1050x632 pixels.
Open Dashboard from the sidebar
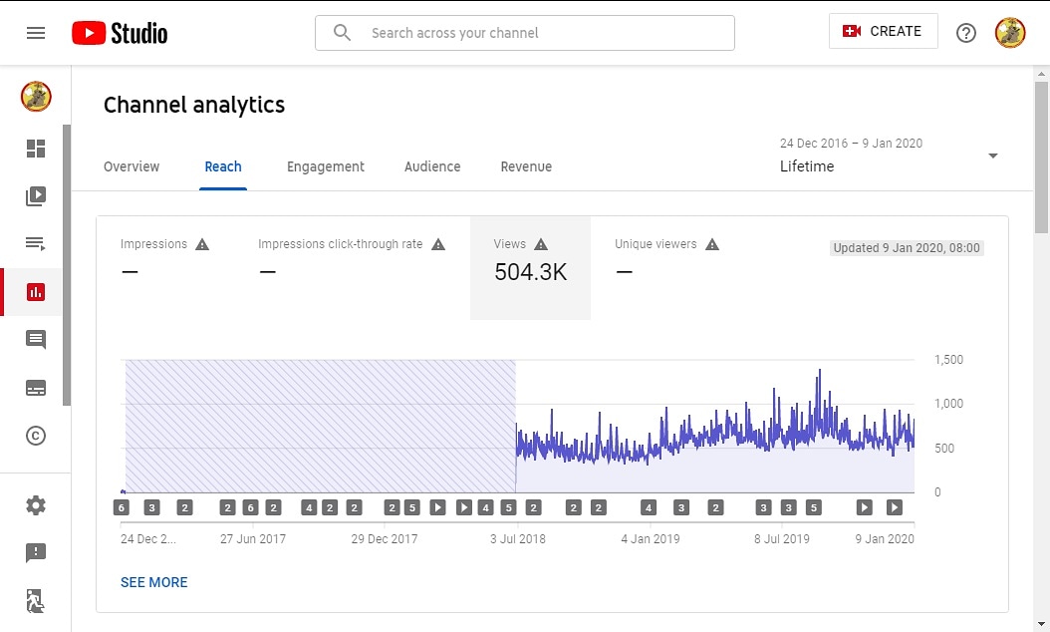pos(36,149)
